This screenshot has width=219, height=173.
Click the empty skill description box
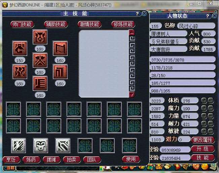pyautogui.click(x=104, y=64)
